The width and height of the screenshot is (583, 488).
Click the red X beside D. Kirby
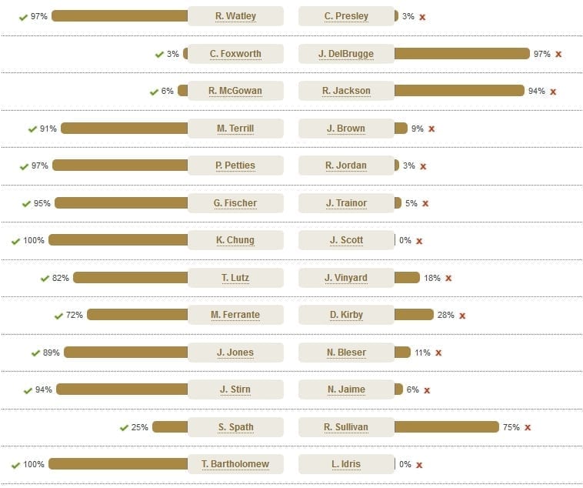point(462,316)
